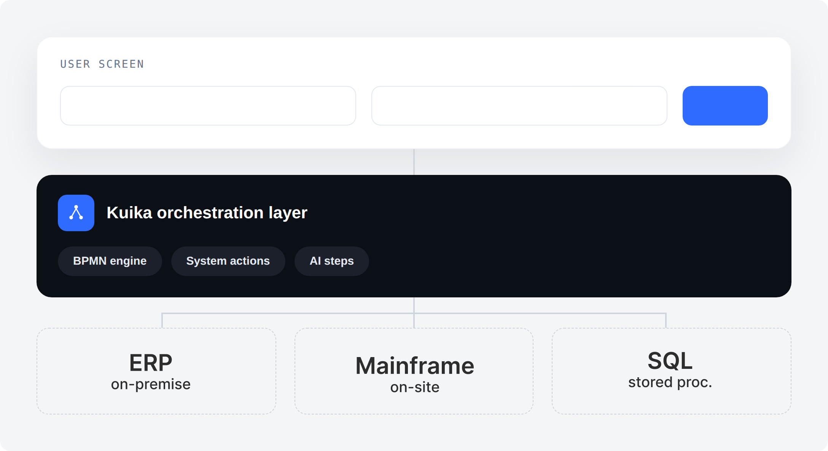Select the BPMN engine pill
The height and width of the screenshot is (451, 828).
(110, 261)
